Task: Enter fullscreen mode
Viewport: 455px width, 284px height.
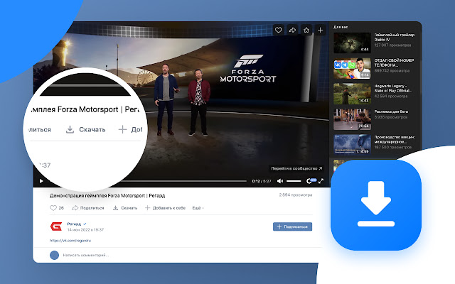Action: pos(321,181)
